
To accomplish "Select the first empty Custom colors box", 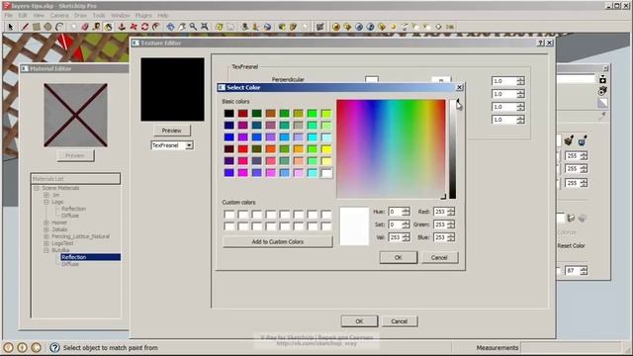I will click(228, 215).
